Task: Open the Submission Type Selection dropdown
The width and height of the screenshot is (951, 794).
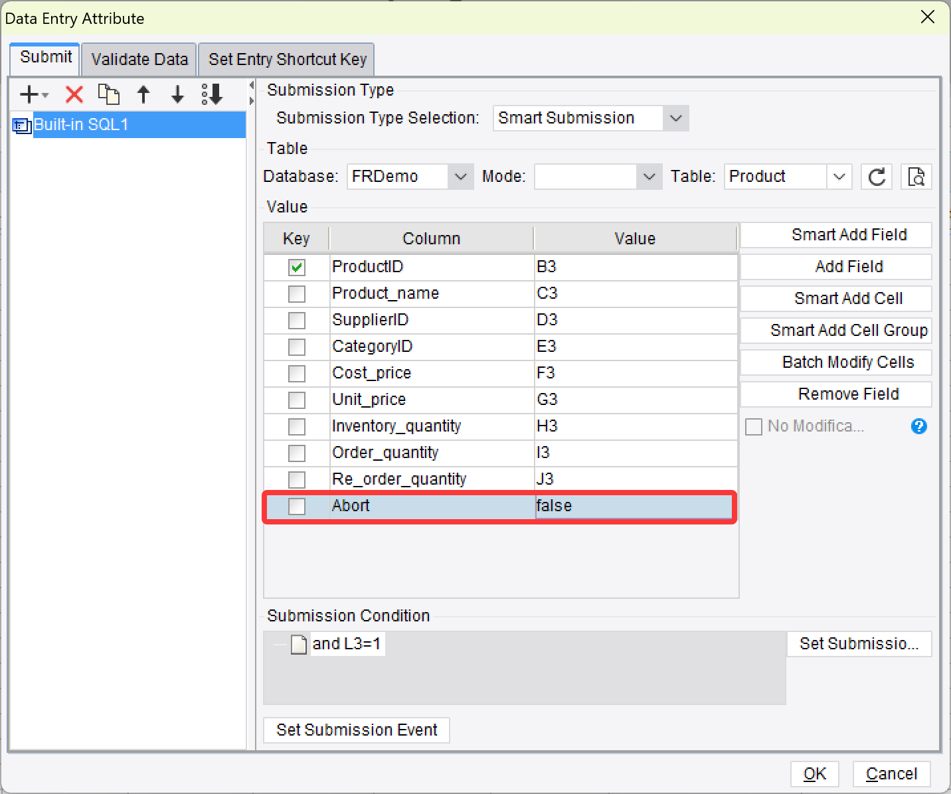Action: click(675, 118)
